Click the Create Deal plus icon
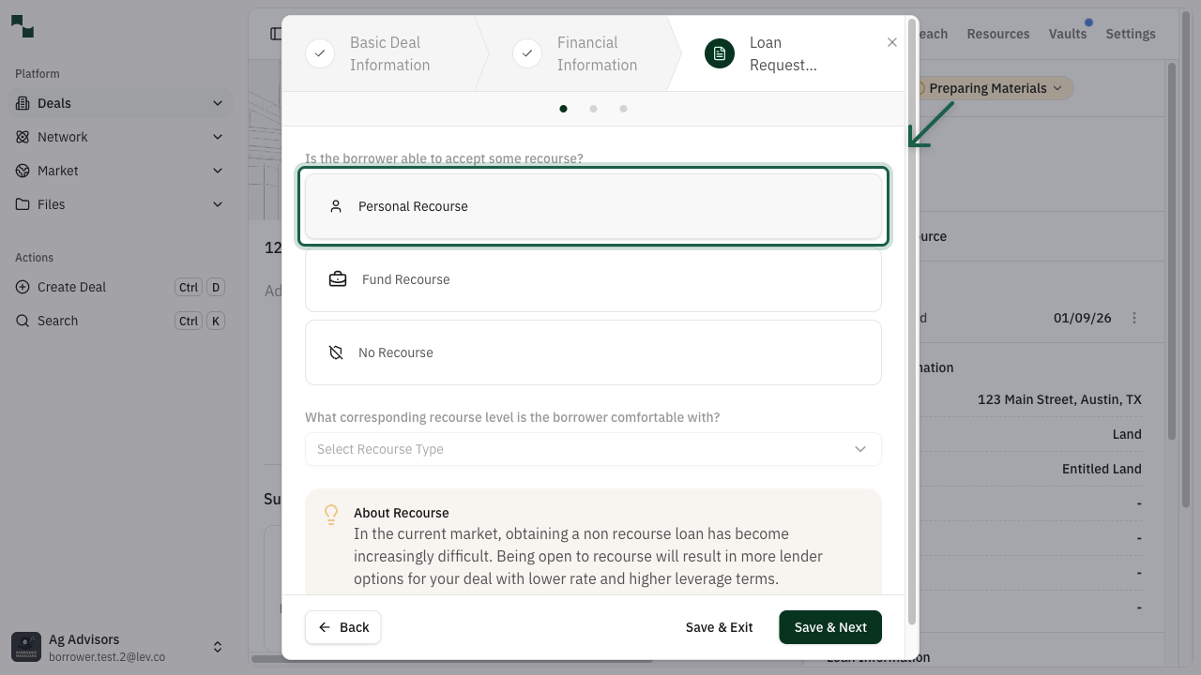Image resolution: width=1201 pixels, height=675 pixels. click(x=21, y=286)
